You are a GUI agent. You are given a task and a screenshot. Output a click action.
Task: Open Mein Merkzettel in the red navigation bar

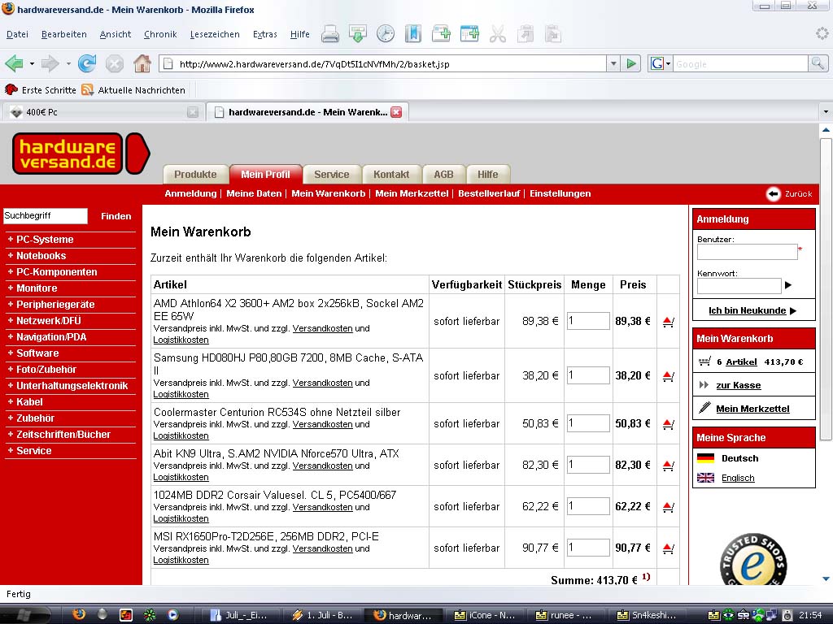pyautogui.click(x=412, y=193)
